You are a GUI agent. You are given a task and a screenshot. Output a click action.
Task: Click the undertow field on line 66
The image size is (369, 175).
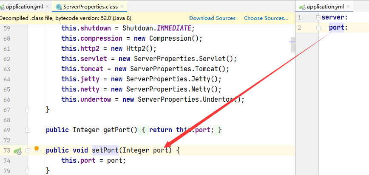click(96, 100)
